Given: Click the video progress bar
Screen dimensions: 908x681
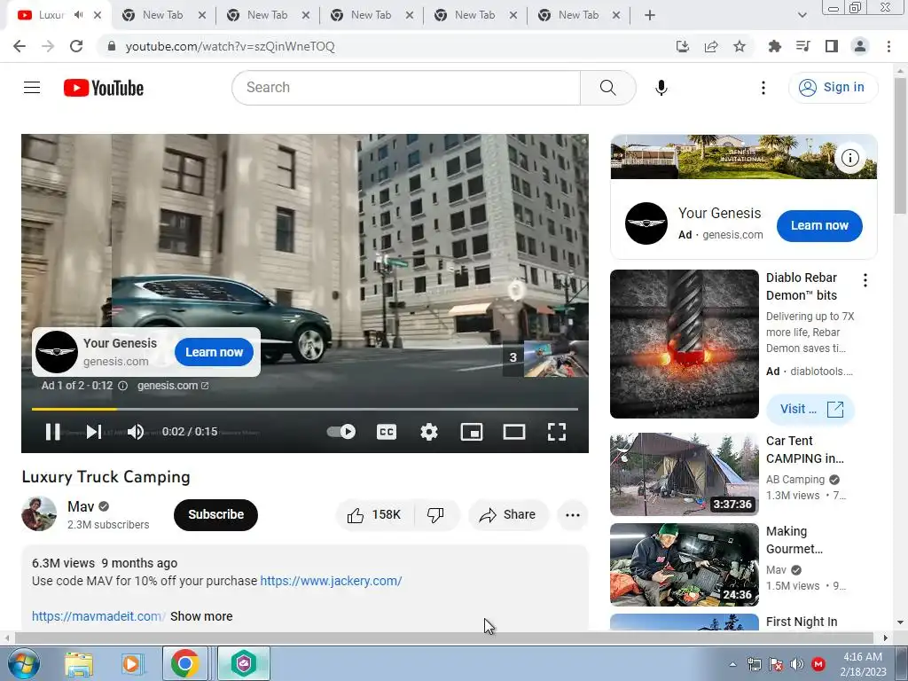Looking at the screenshot, I should 305,409.
